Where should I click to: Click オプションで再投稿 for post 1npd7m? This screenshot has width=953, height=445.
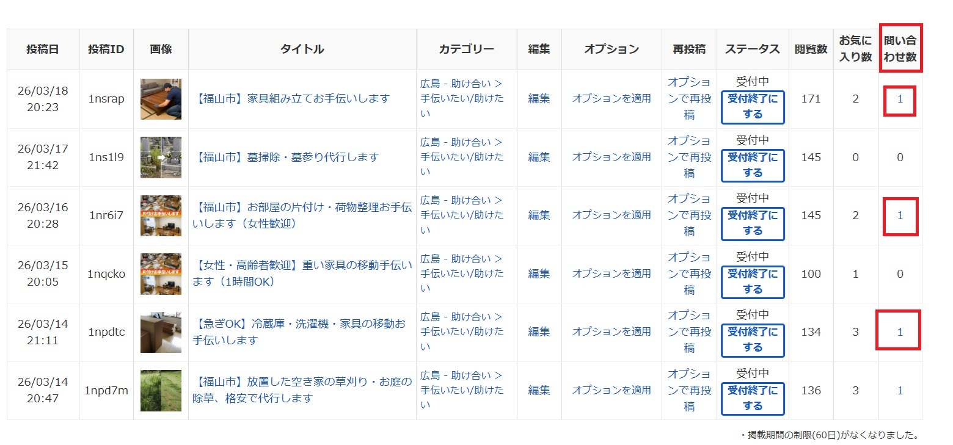click(689, 390)
